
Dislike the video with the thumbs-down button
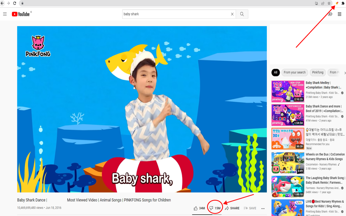coord(215,208)
